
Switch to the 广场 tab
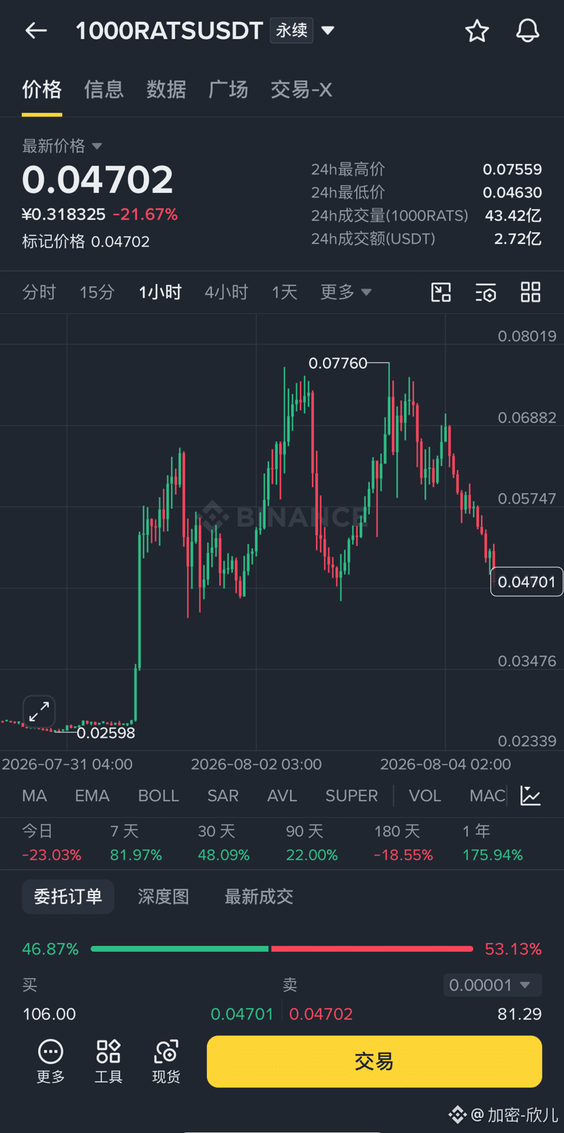click(228, 90)
